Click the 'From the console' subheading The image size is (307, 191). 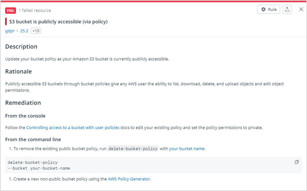point(25,116)
